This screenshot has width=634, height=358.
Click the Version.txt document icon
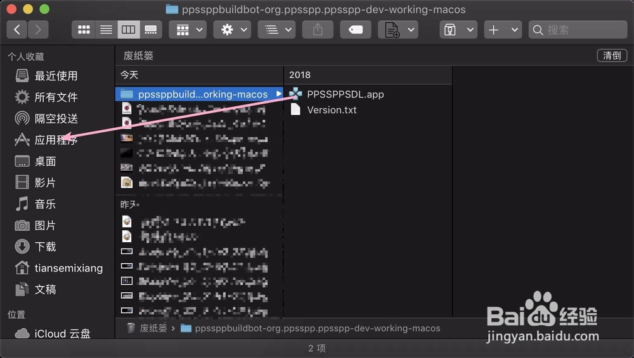click(295, 109)
